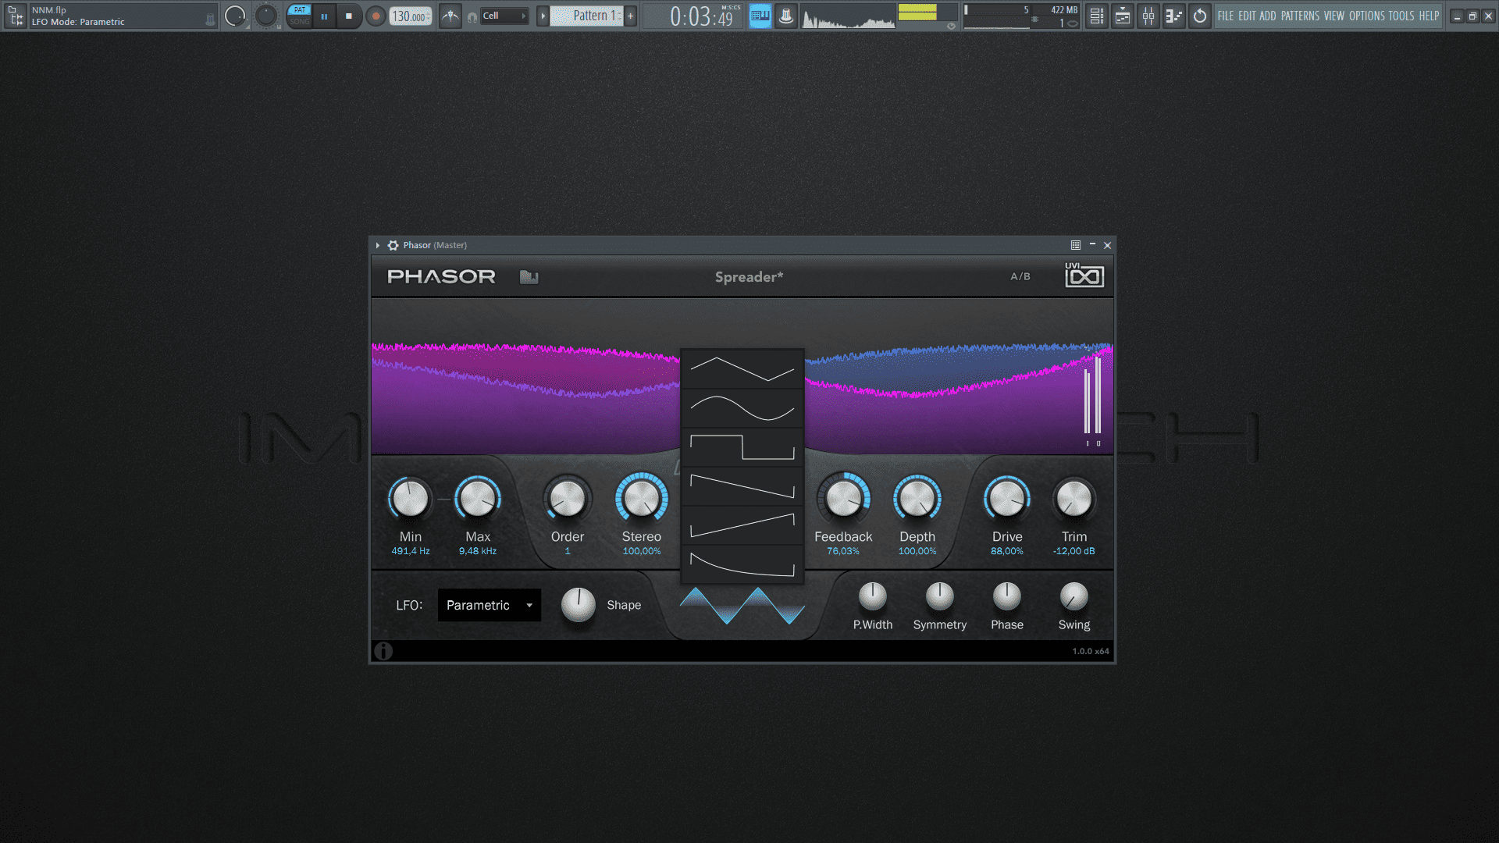
Task: Open the PATTERNS menu
Action: (1299, 16)
